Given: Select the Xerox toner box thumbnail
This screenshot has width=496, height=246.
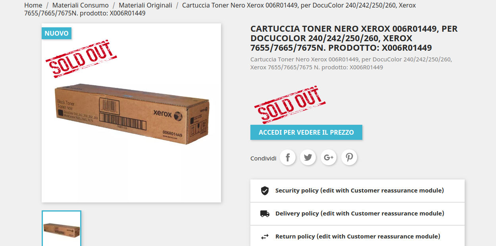Looking at the screenshot, I should click(x=62, y=229).
